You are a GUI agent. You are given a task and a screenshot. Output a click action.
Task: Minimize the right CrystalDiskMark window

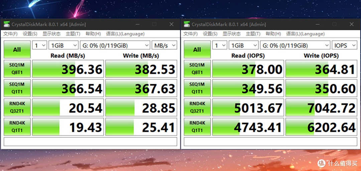pyautogui.click(x=318, y=24)
